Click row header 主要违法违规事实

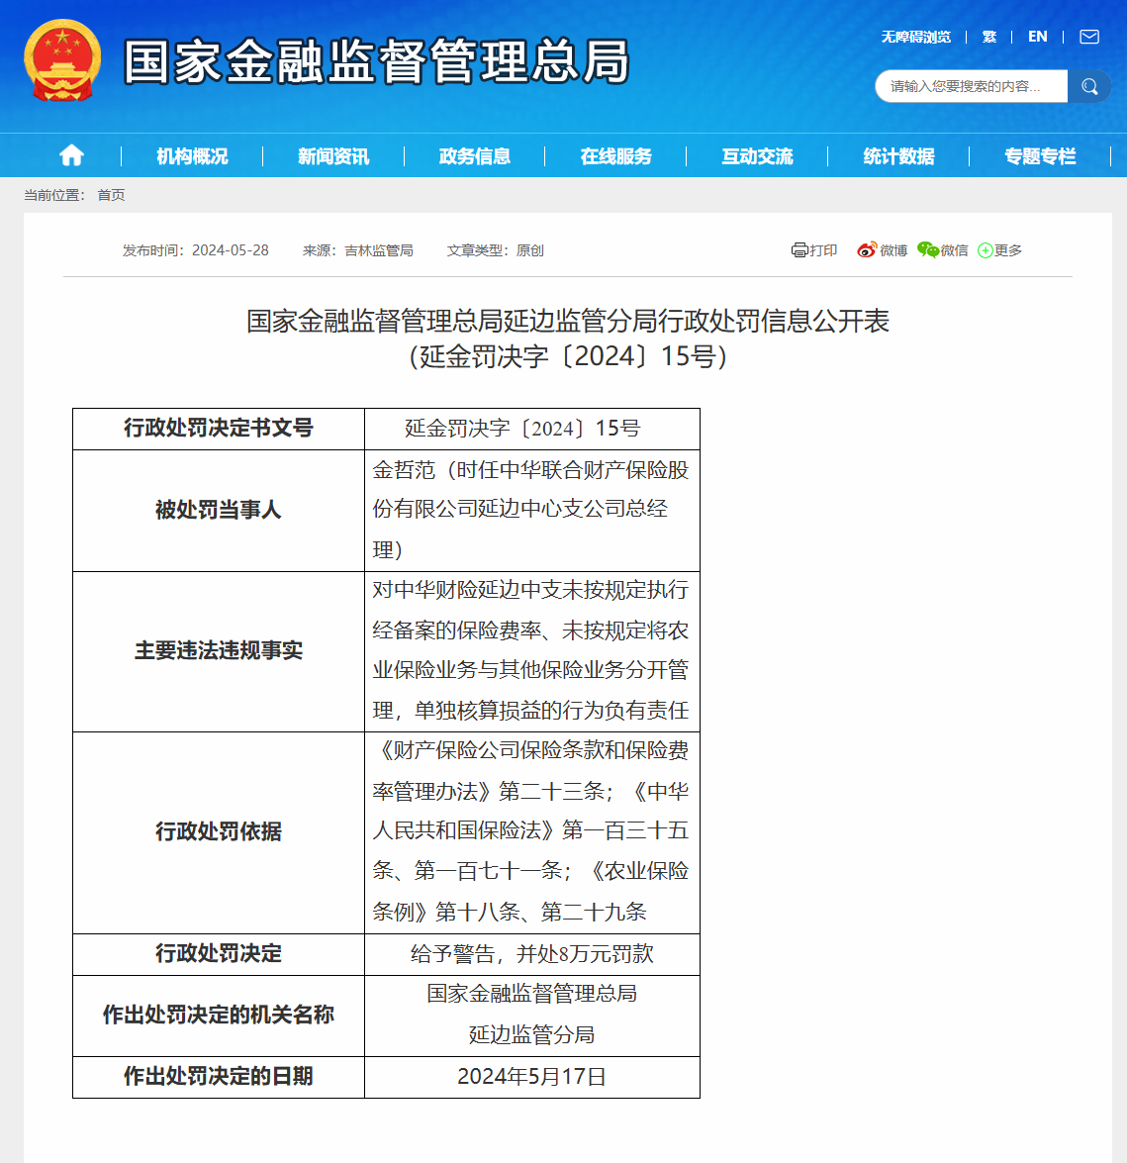click(219, 651)
